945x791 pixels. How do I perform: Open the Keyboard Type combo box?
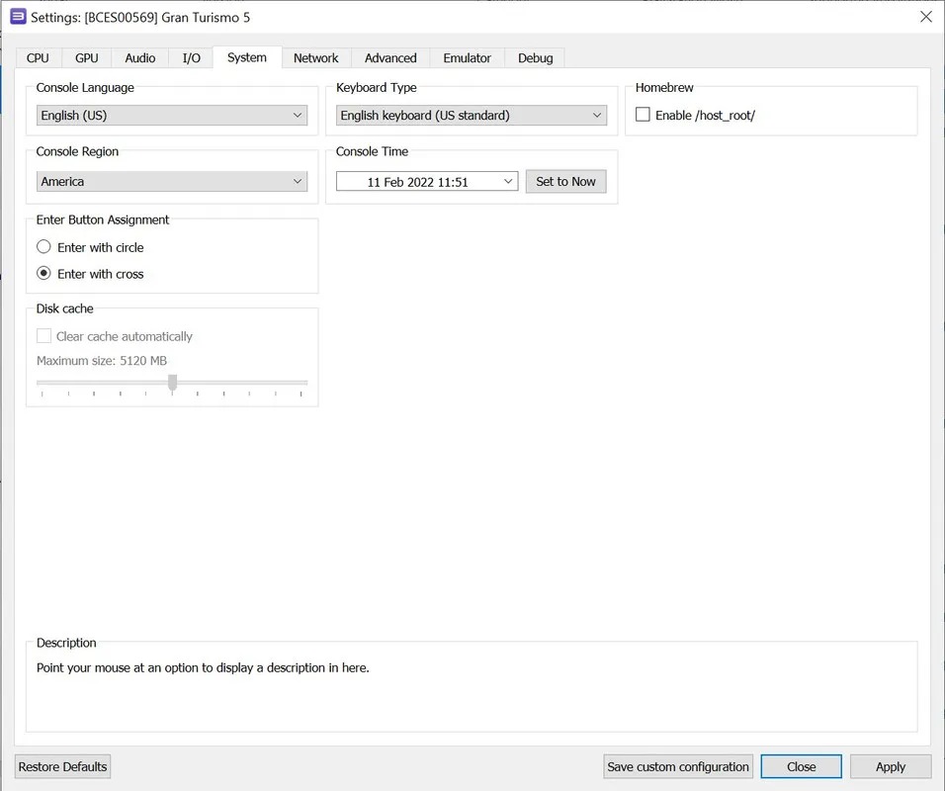[x=472, y=115]
